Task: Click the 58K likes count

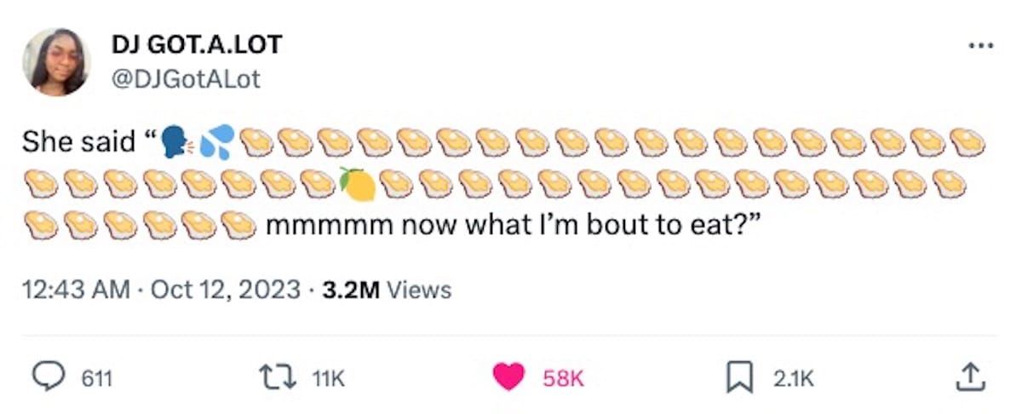Action: [563, 378]
